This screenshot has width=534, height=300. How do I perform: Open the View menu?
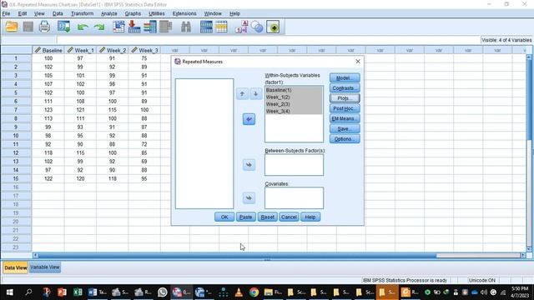[x=39, y=13]
